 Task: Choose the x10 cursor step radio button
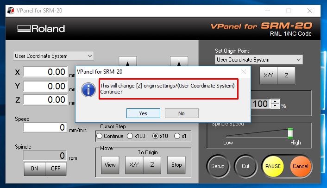click(x=160, y=136)
